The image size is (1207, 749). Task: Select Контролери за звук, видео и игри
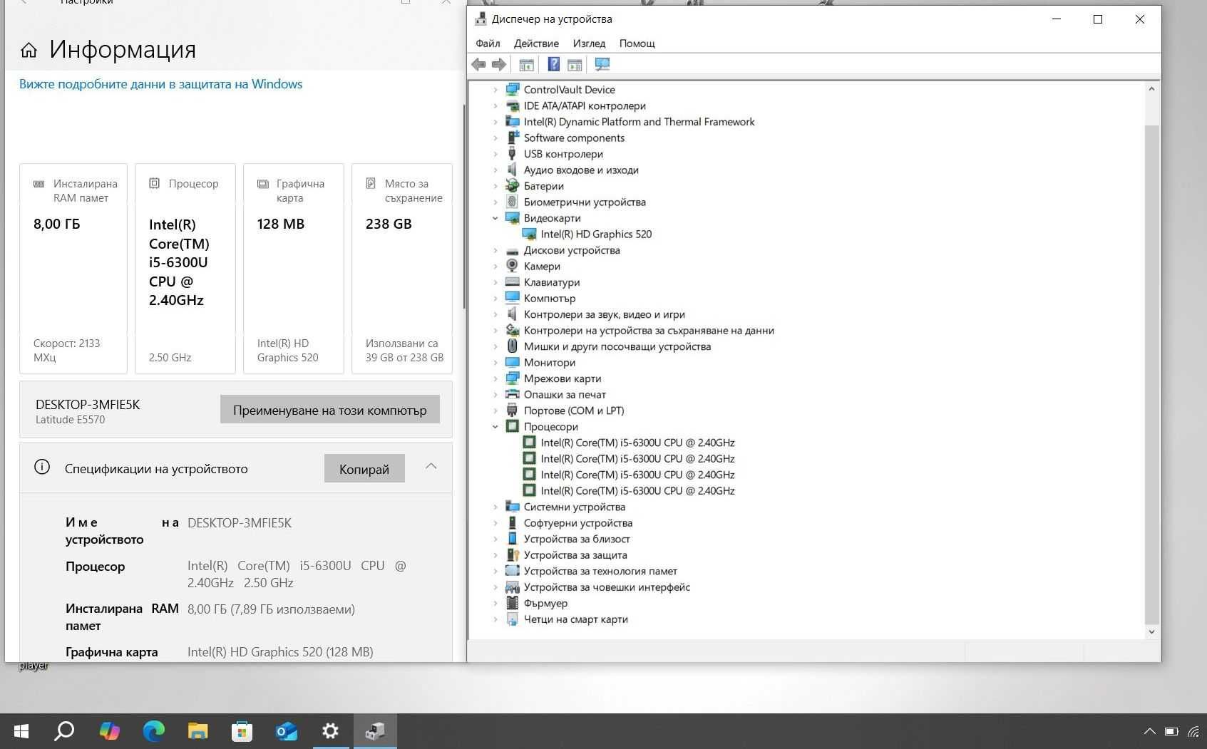[604, 314]
